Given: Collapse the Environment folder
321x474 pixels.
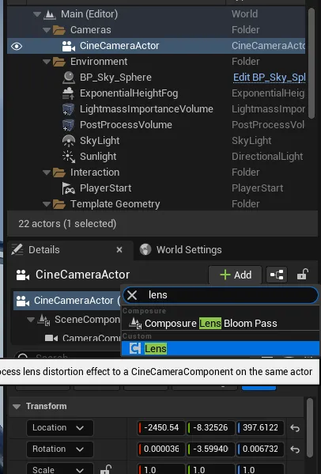Looking at the screenshot, I should coord(47,62).
